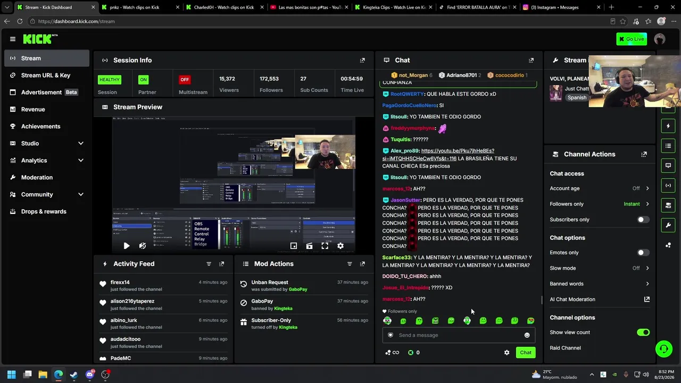Open chat settings gear

click(506, 353)
